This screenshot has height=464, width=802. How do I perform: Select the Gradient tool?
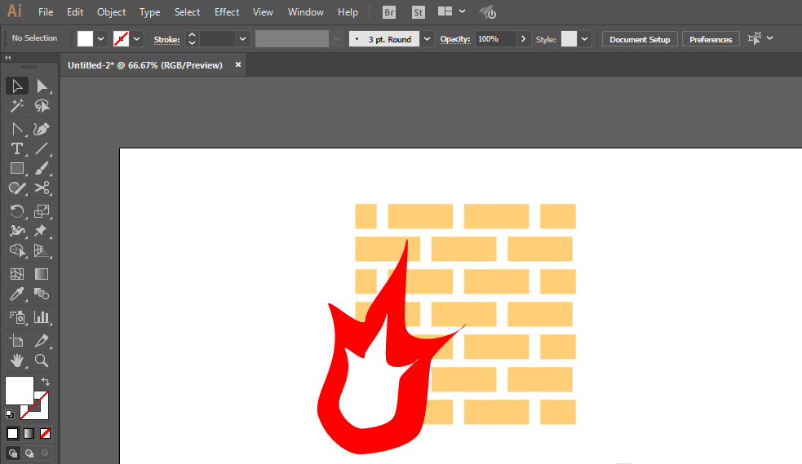point(42,274)
